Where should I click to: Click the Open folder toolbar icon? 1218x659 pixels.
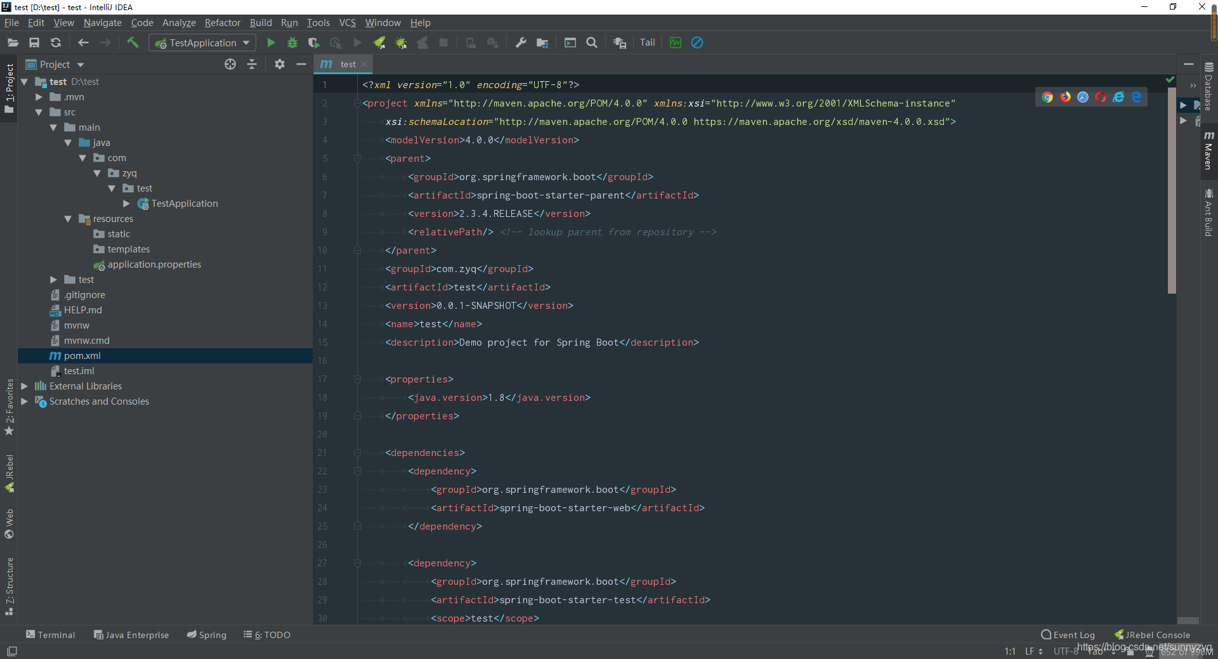[x=13, y=42]
